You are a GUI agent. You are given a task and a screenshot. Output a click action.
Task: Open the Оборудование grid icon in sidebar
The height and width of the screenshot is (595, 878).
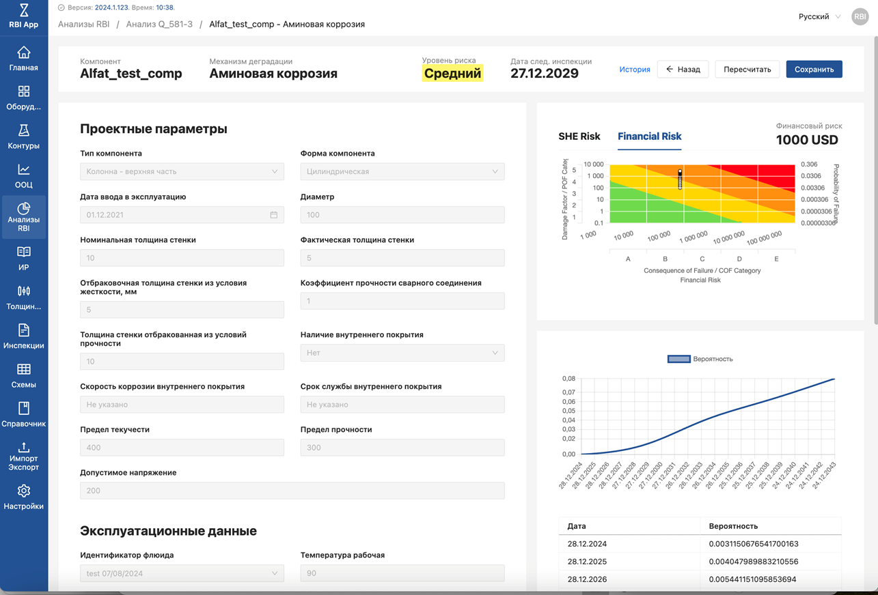click(24, 92)
